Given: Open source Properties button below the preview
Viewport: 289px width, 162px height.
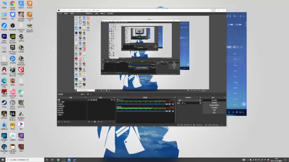Looking at the screenshot, I should click(83, 94).
